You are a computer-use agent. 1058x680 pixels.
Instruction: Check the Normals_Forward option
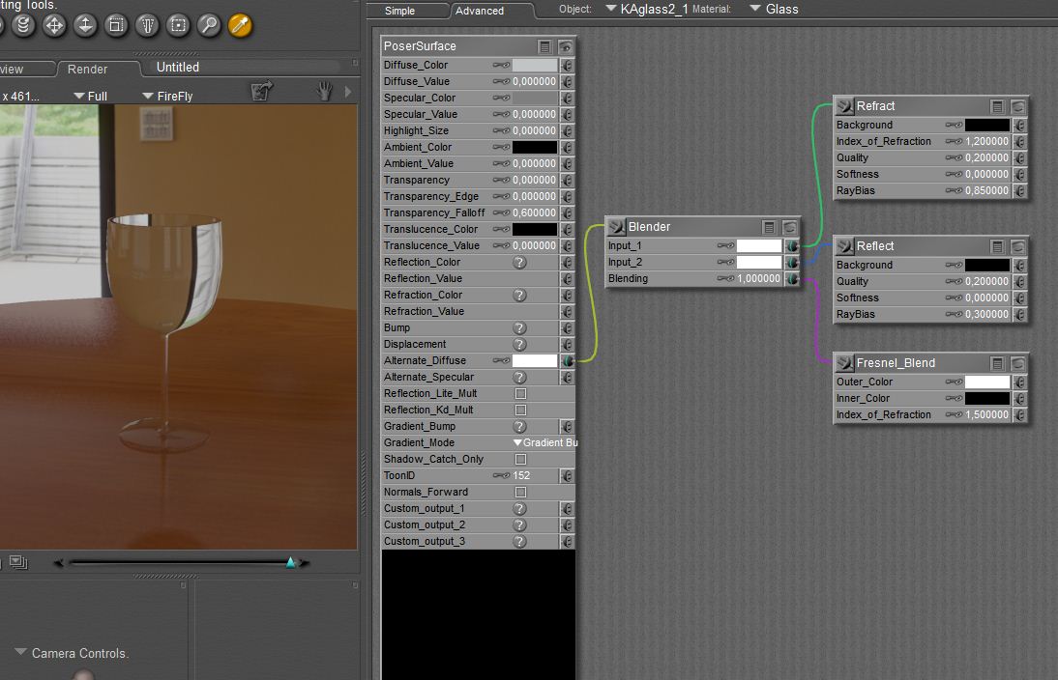[520, 493]
